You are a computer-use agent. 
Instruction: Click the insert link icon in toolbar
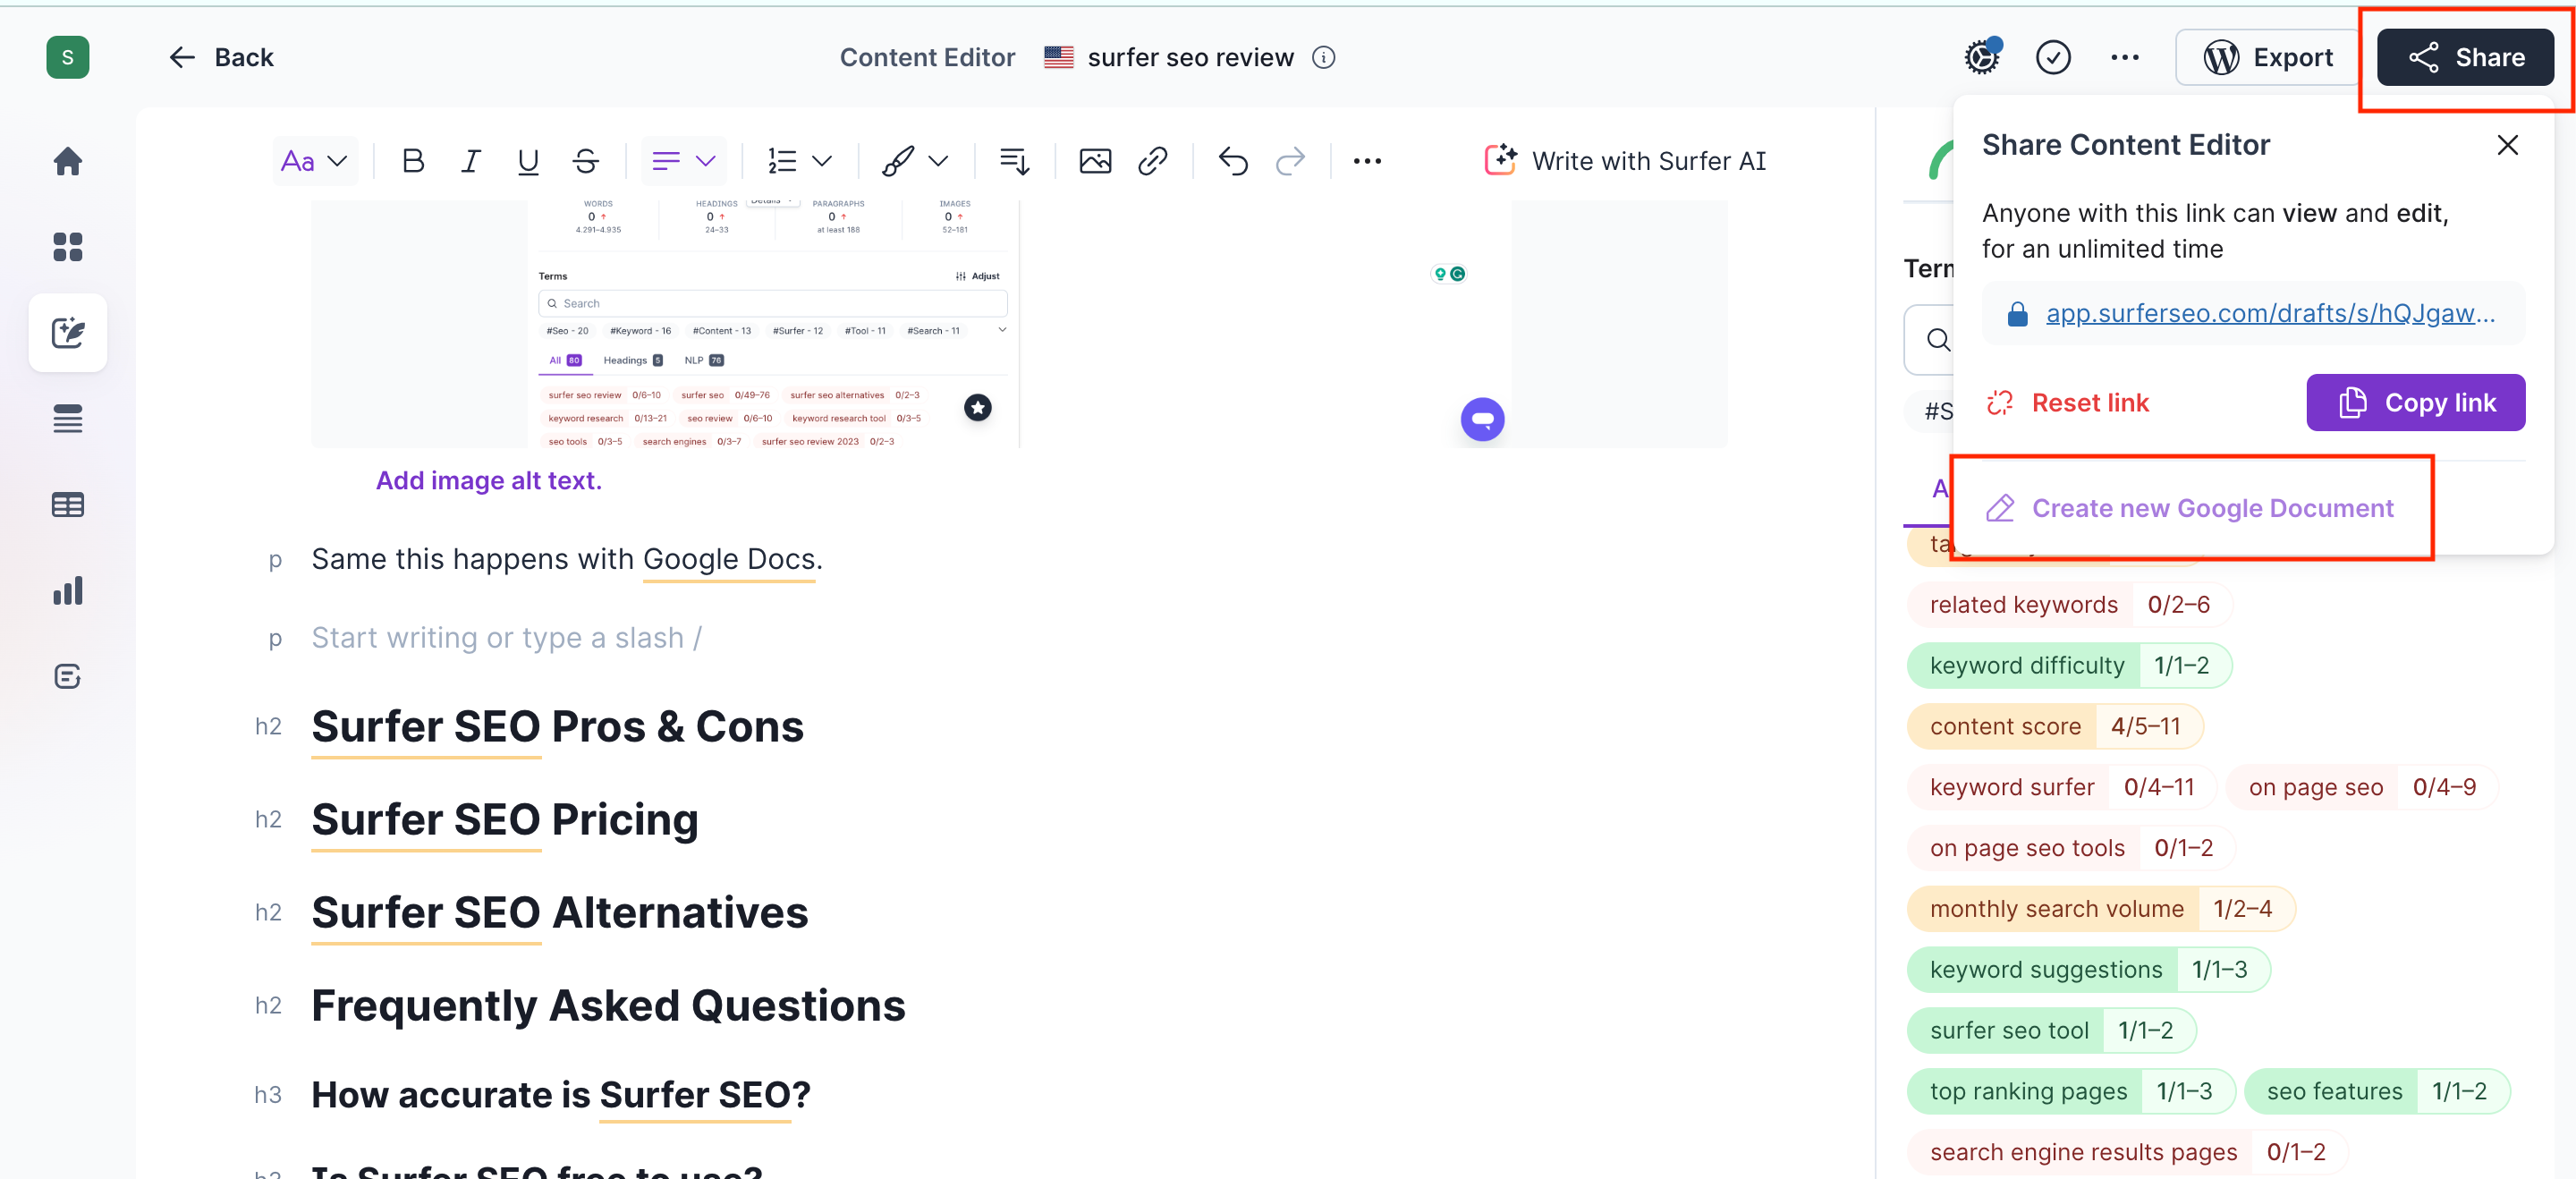coord(1155,159)
